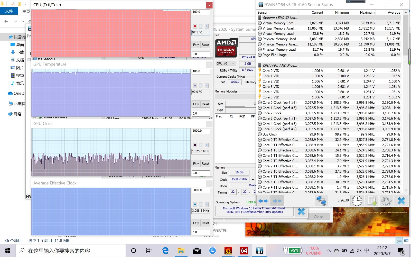Open Mail app from taskbar
This screenshot has width=411, height=257.
coord(197,251)
